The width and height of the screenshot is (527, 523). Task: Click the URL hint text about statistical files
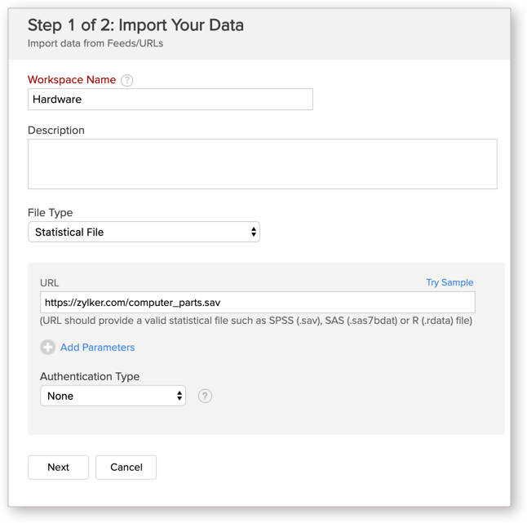[x=256, y=321]
